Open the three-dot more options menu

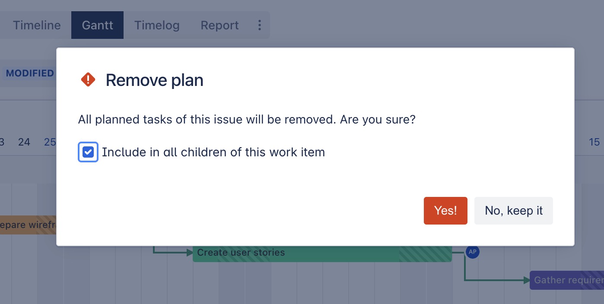tap(259, 25)
